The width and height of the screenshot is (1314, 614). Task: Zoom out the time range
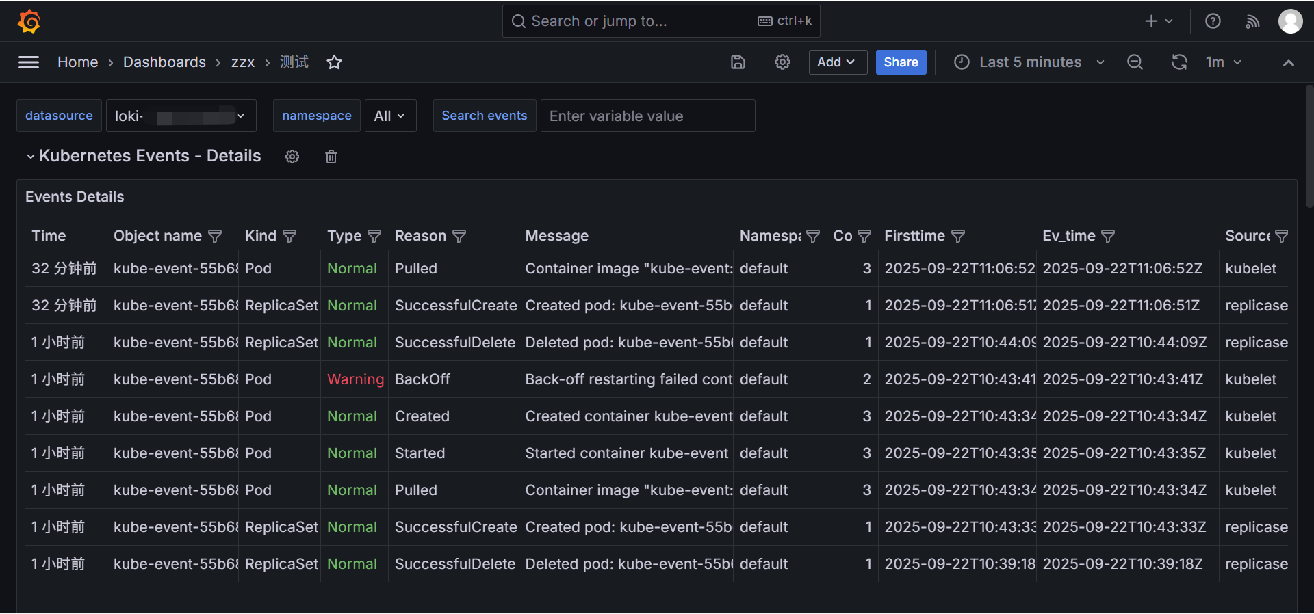pyautogui.click(x=1135, y=62)
